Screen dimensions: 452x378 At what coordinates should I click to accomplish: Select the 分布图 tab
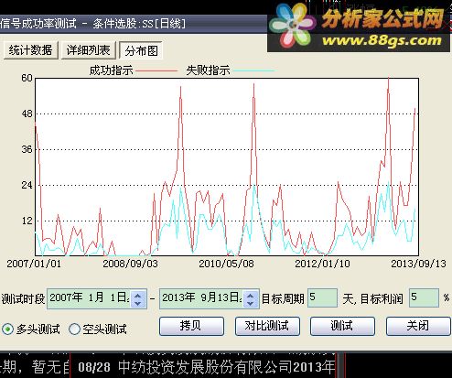click(x=141, y=50)
